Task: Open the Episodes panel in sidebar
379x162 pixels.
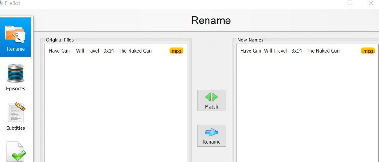Action: coord(15,77)
